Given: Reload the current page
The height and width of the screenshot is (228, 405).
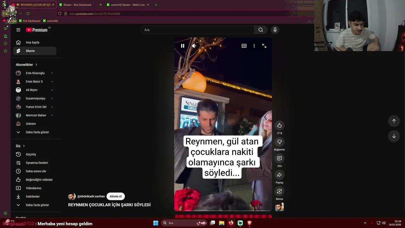Looking at the screenshot, I should 28,14.
